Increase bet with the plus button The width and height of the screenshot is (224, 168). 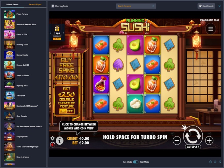point(209,140)
